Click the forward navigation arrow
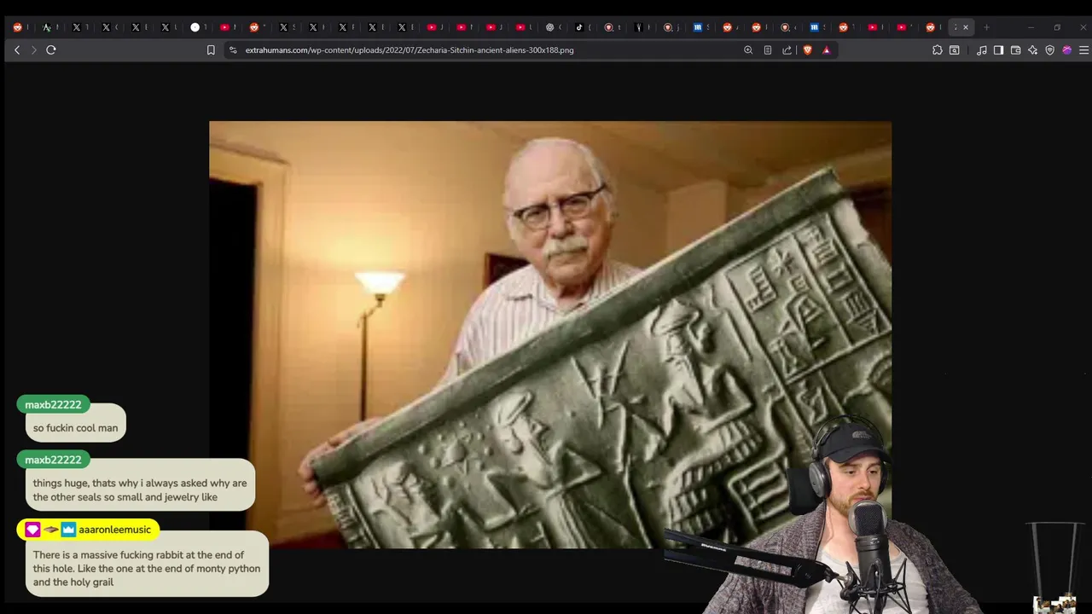The width and height of the screenshot is (1092, 614). point(34,50)
